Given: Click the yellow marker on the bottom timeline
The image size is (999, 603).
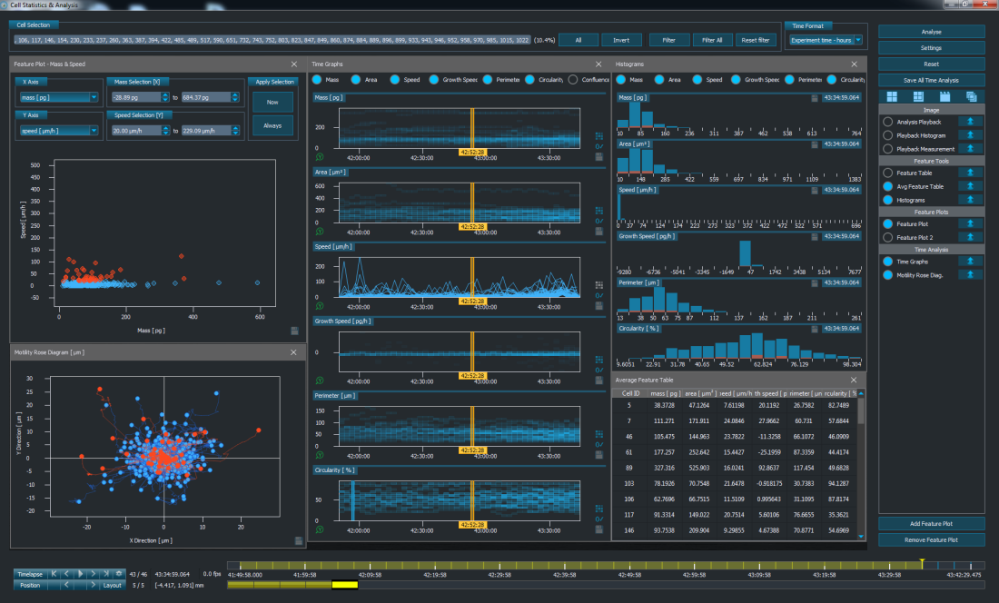Looking at the screenshot, I should (922, 563).
